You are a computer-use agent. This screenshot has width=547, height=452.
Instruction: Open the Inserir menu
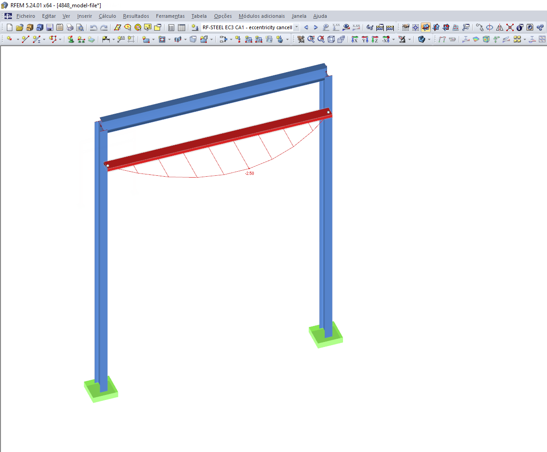[85, 16]
